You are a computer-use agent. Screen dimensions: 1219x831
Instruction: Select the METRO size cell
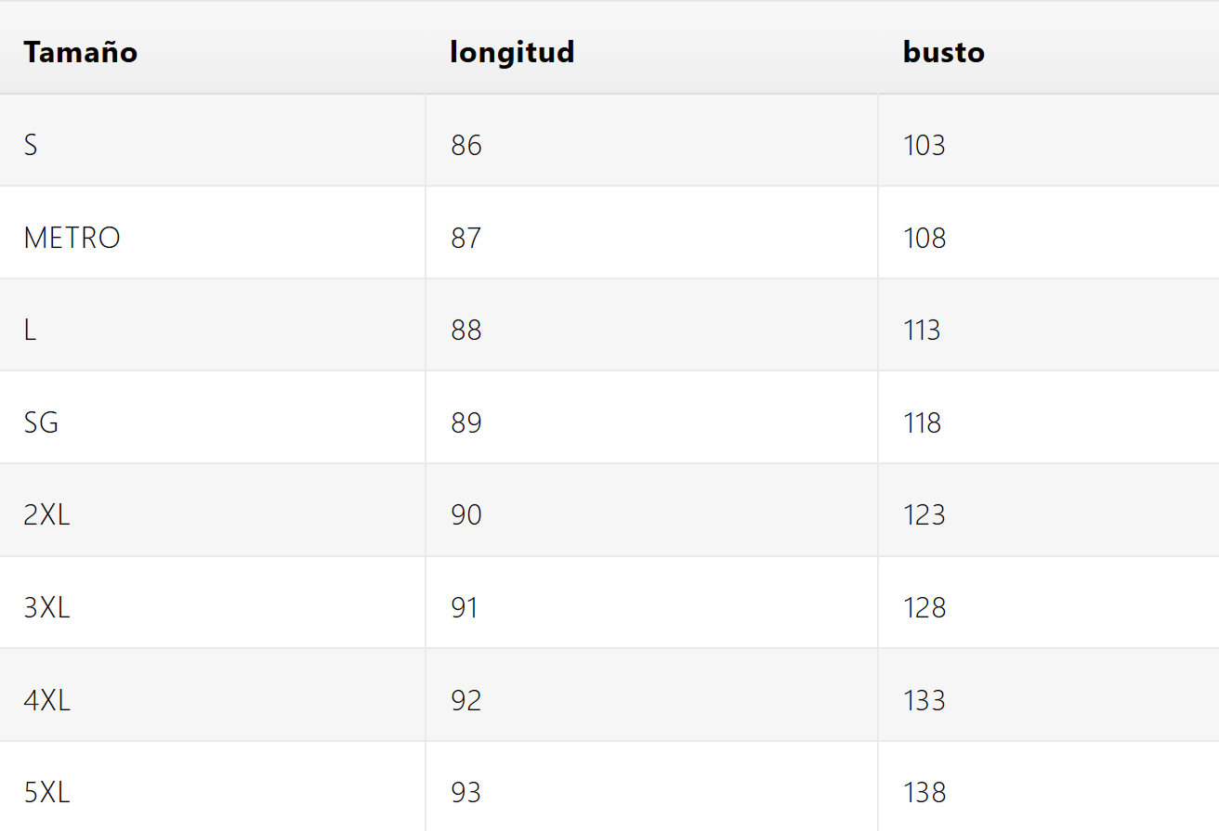(72, 238)
